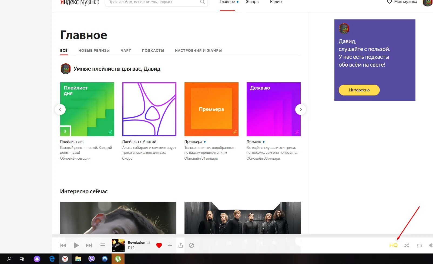Open Microsoft Edge from taskbar
This screenshot has width=433, height=264.
pyautogui.click(x=52, y=259)
